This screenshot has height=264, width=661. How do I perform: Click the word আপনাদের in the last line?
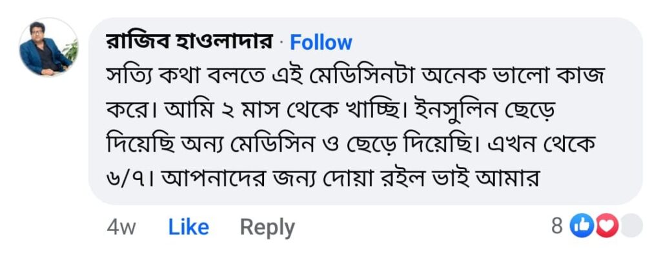pyautogui.click(x=216, y=178)
